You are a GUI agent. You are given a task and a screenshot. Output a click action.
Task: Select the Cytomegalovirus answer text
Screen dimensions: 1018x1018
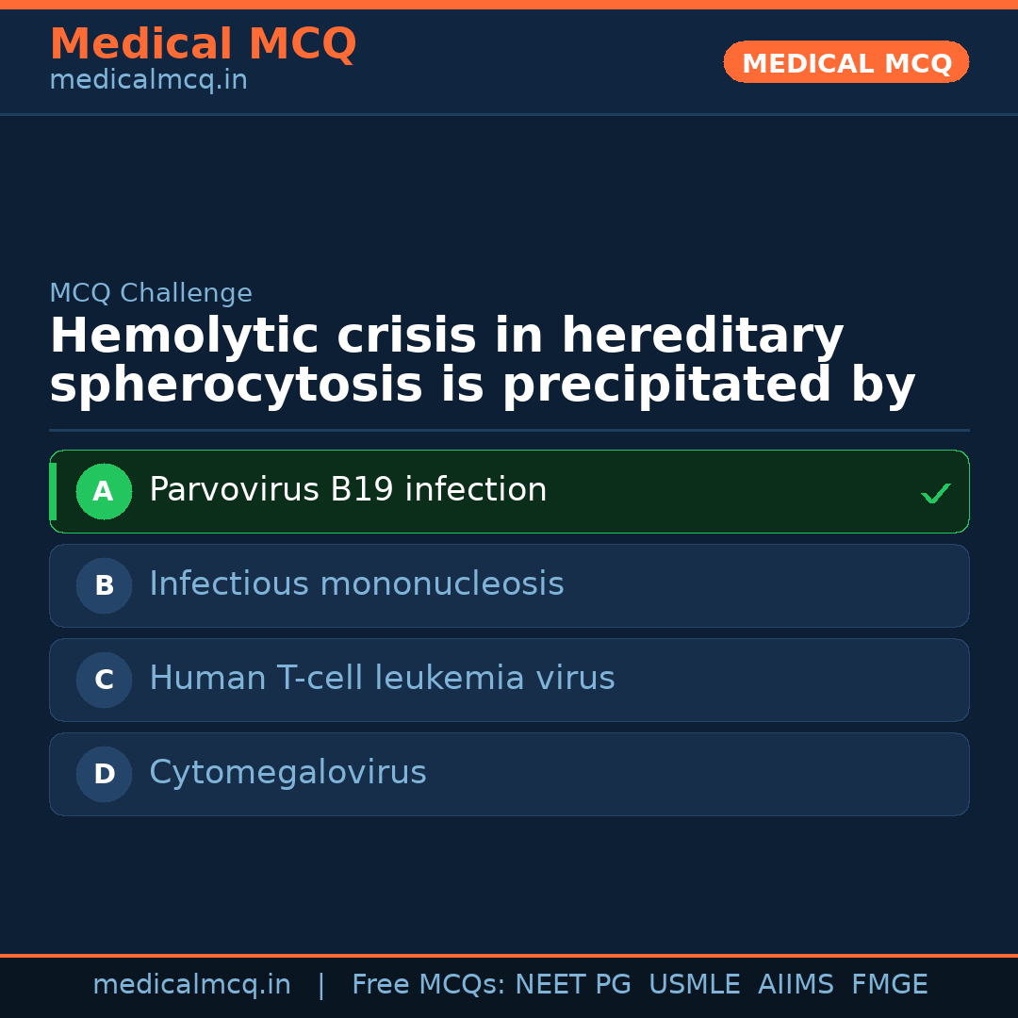coord(287,773)
